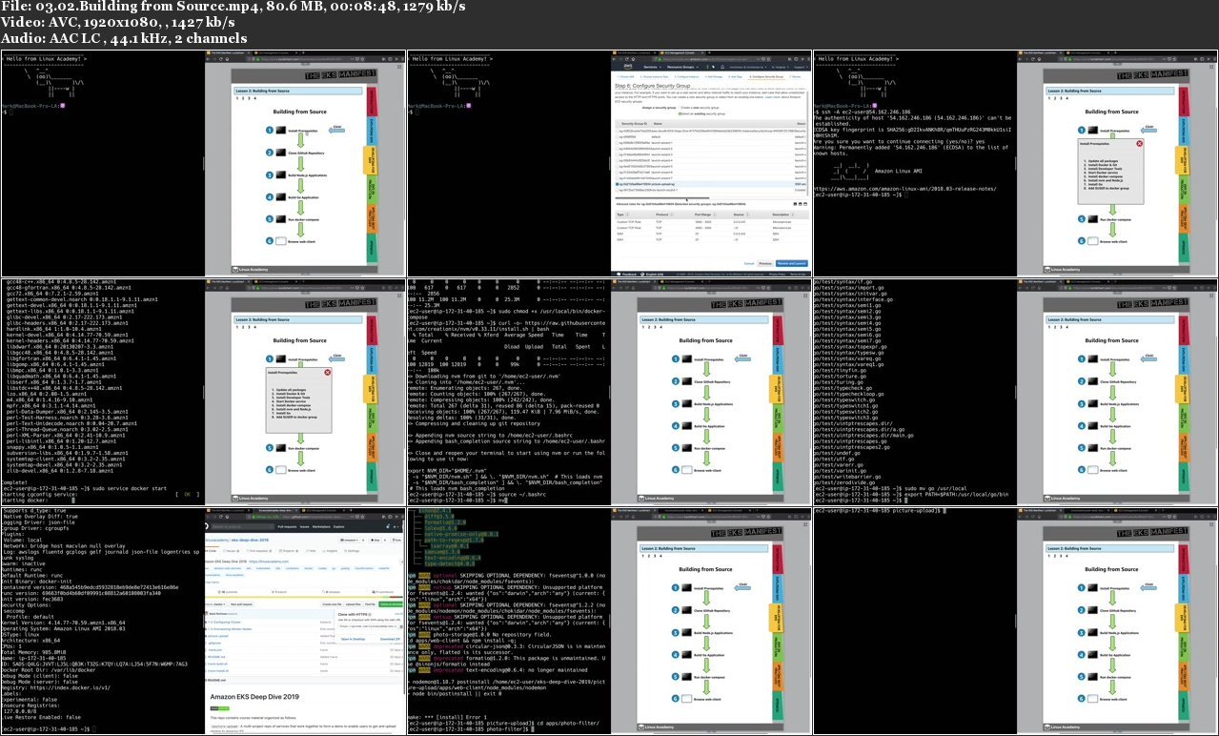The image size is (1219, 736).
Task: Click the Run docker-compose step icon in the ssh frame
Action: [1092, 219]
